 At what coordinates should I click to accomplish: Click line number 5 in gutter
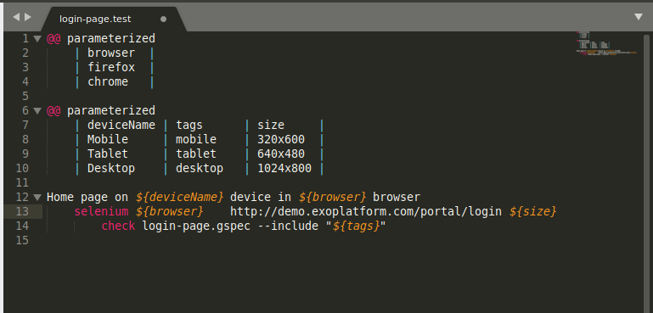(25, 96)
